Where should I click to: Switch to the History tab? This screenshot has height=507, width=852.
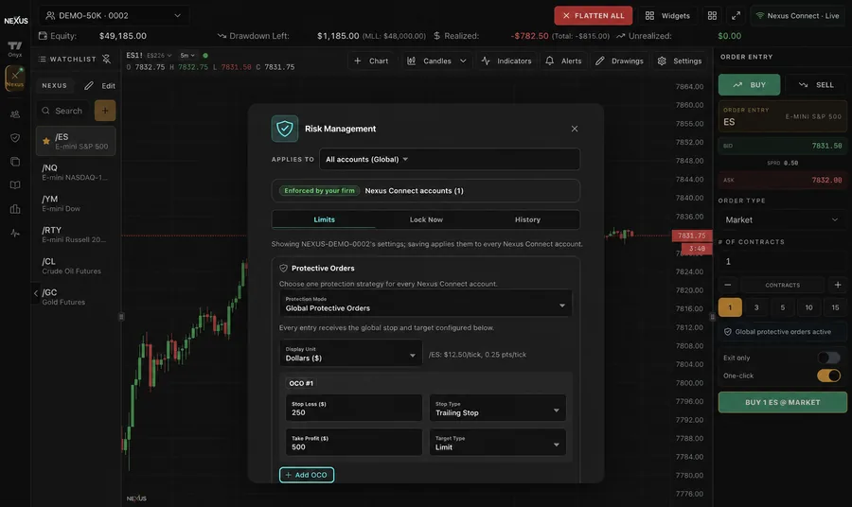point(527,219)
